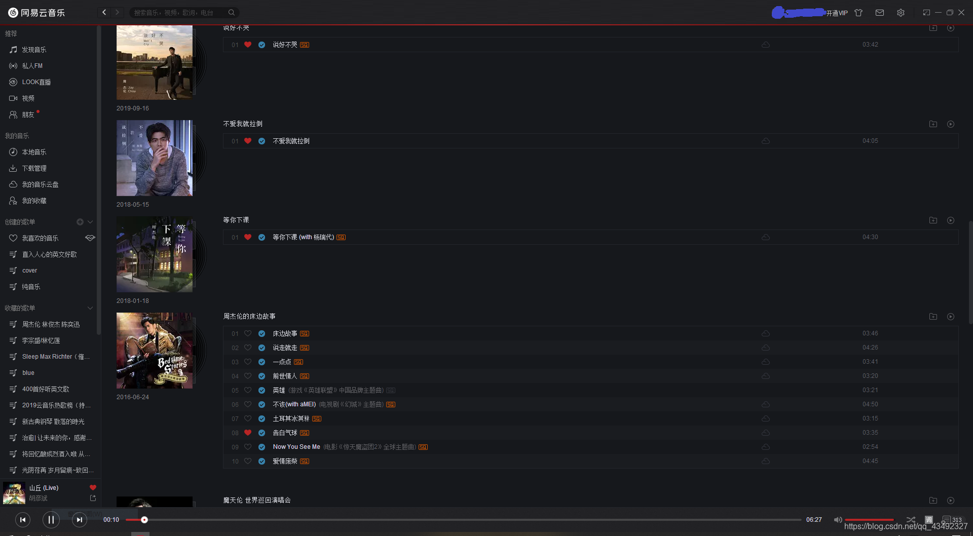Play all of 魔天伦 世界巡回演唱会 album

tap(951, 501)
